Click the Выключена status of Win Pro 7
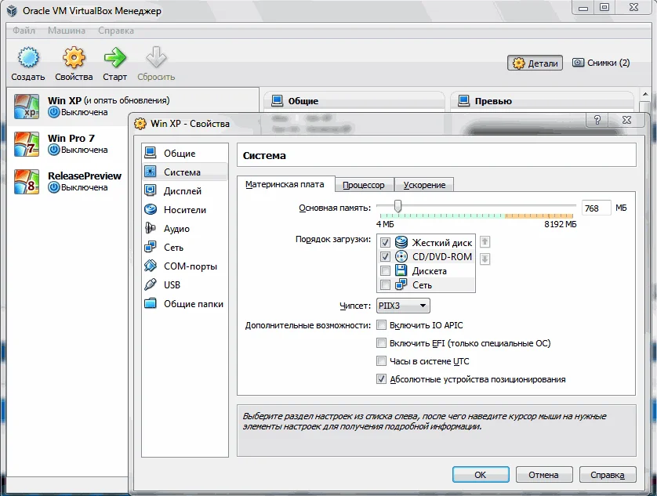 84,150
